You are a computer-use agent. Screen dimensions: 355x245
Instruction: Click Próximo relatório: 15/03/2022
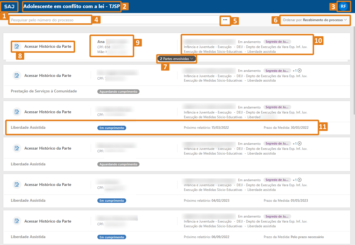pyautogui.click(x=206, y=128)
